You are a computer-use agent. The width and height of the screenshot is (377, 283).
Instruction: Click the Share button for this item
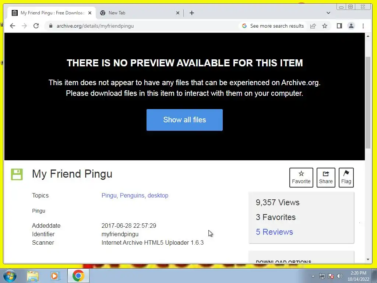click(x=326, y=178)
